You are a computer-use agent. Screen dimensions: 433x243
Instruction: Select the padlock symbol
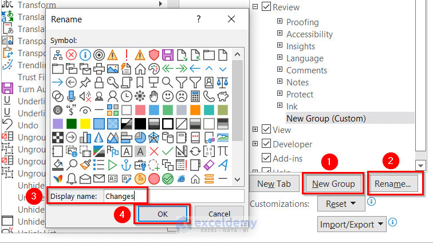tap(99, 83)
